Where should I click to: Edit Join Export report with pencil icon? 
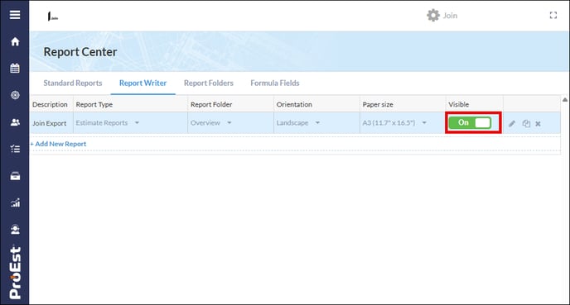click(512, 124)
